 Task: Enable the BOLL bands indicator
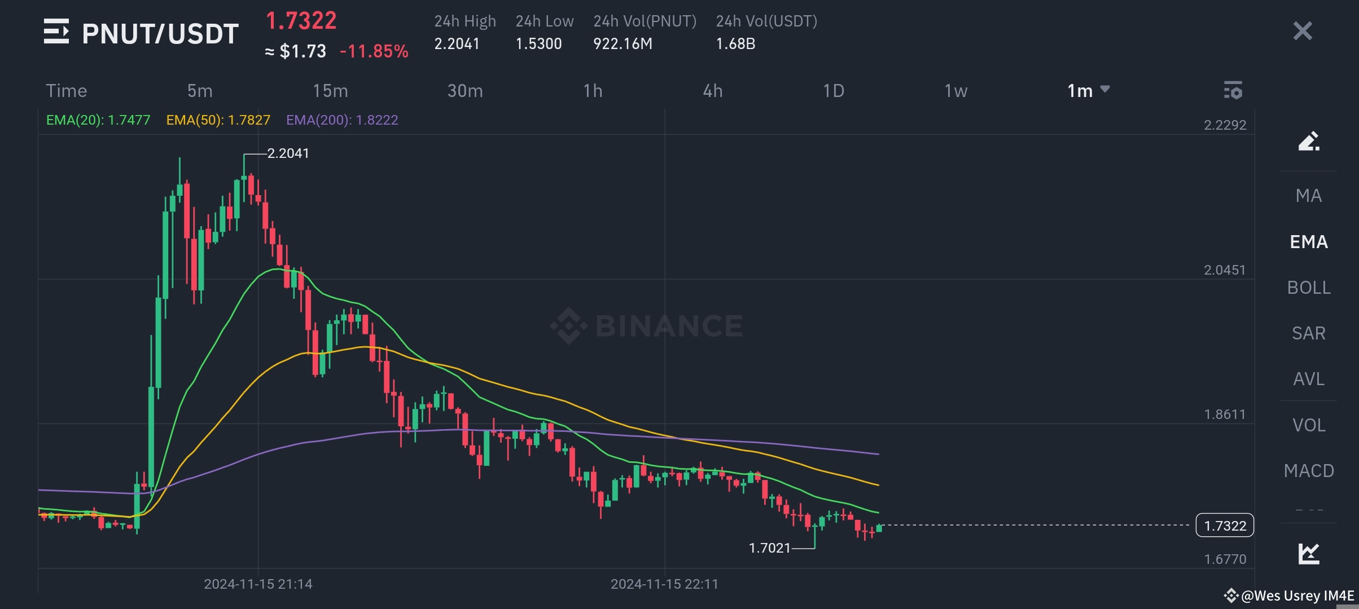coord(1308,288)
